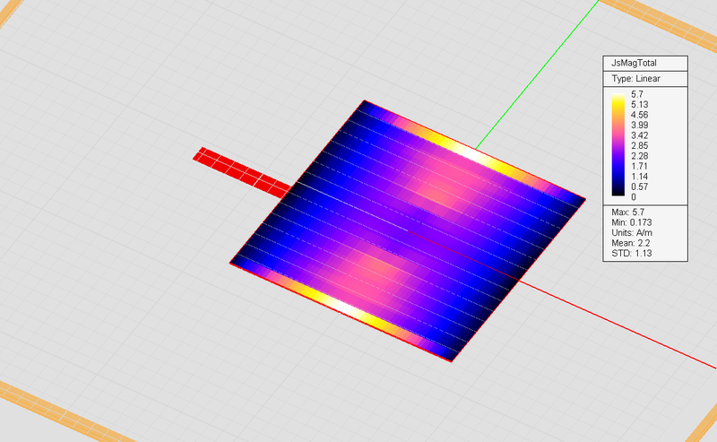Click the Max: 5.7 statistic line
The width and height of the screenshot is (717, 442).
[628, 212]
